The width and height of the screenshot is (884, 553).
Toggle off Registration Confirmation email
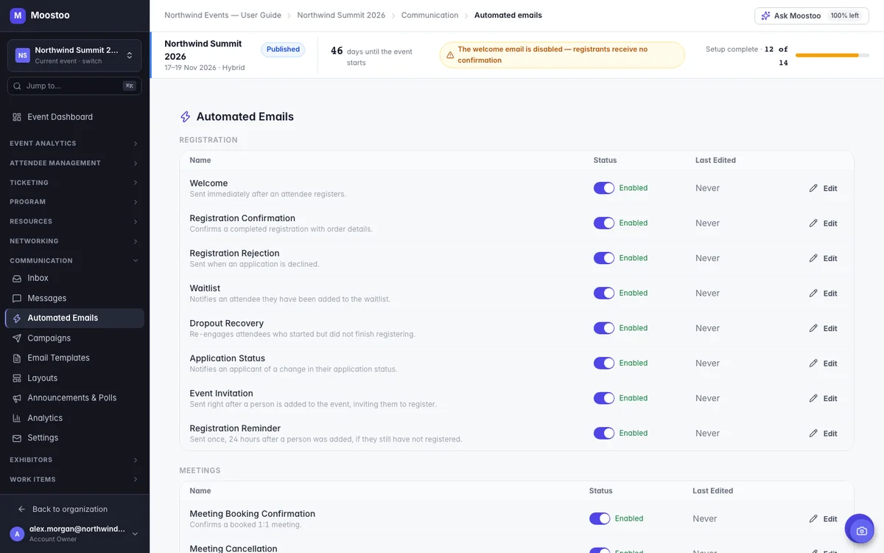(x=604, y=223)
